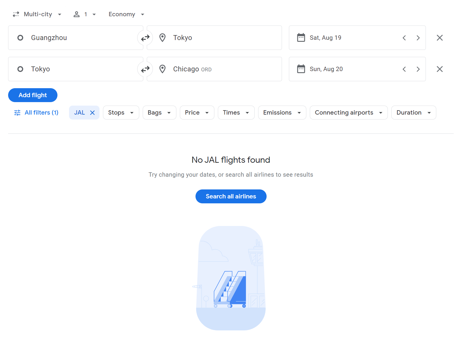456x342 pixels.
Task: Edit the Chicago ORD destination field
Action: pyautogui.click(x=214, y=69)
